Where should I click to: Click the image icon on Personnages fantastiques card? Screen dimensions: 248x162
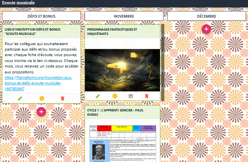131,96
